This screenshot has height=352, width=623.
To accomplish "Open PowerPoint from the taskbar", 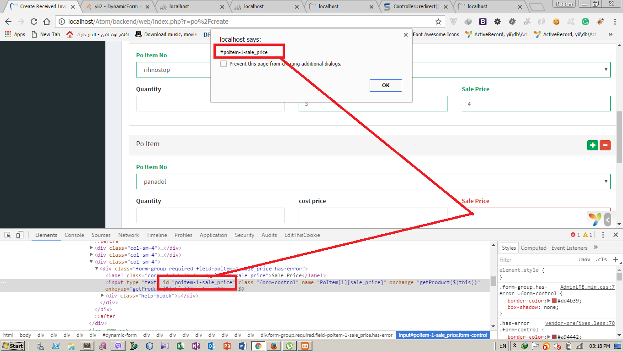I will (x=227, y=346).
